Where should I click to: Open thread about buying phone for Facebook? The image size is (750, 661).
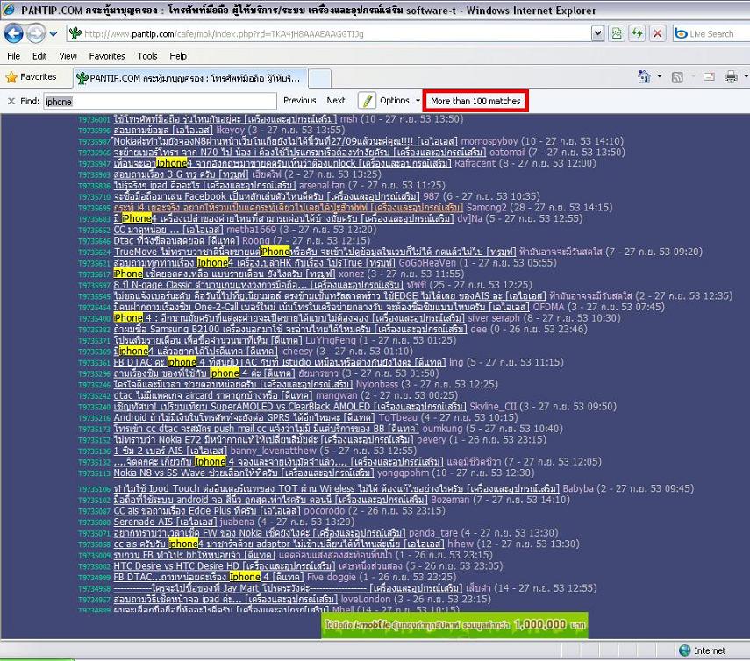tap(267, 196)
